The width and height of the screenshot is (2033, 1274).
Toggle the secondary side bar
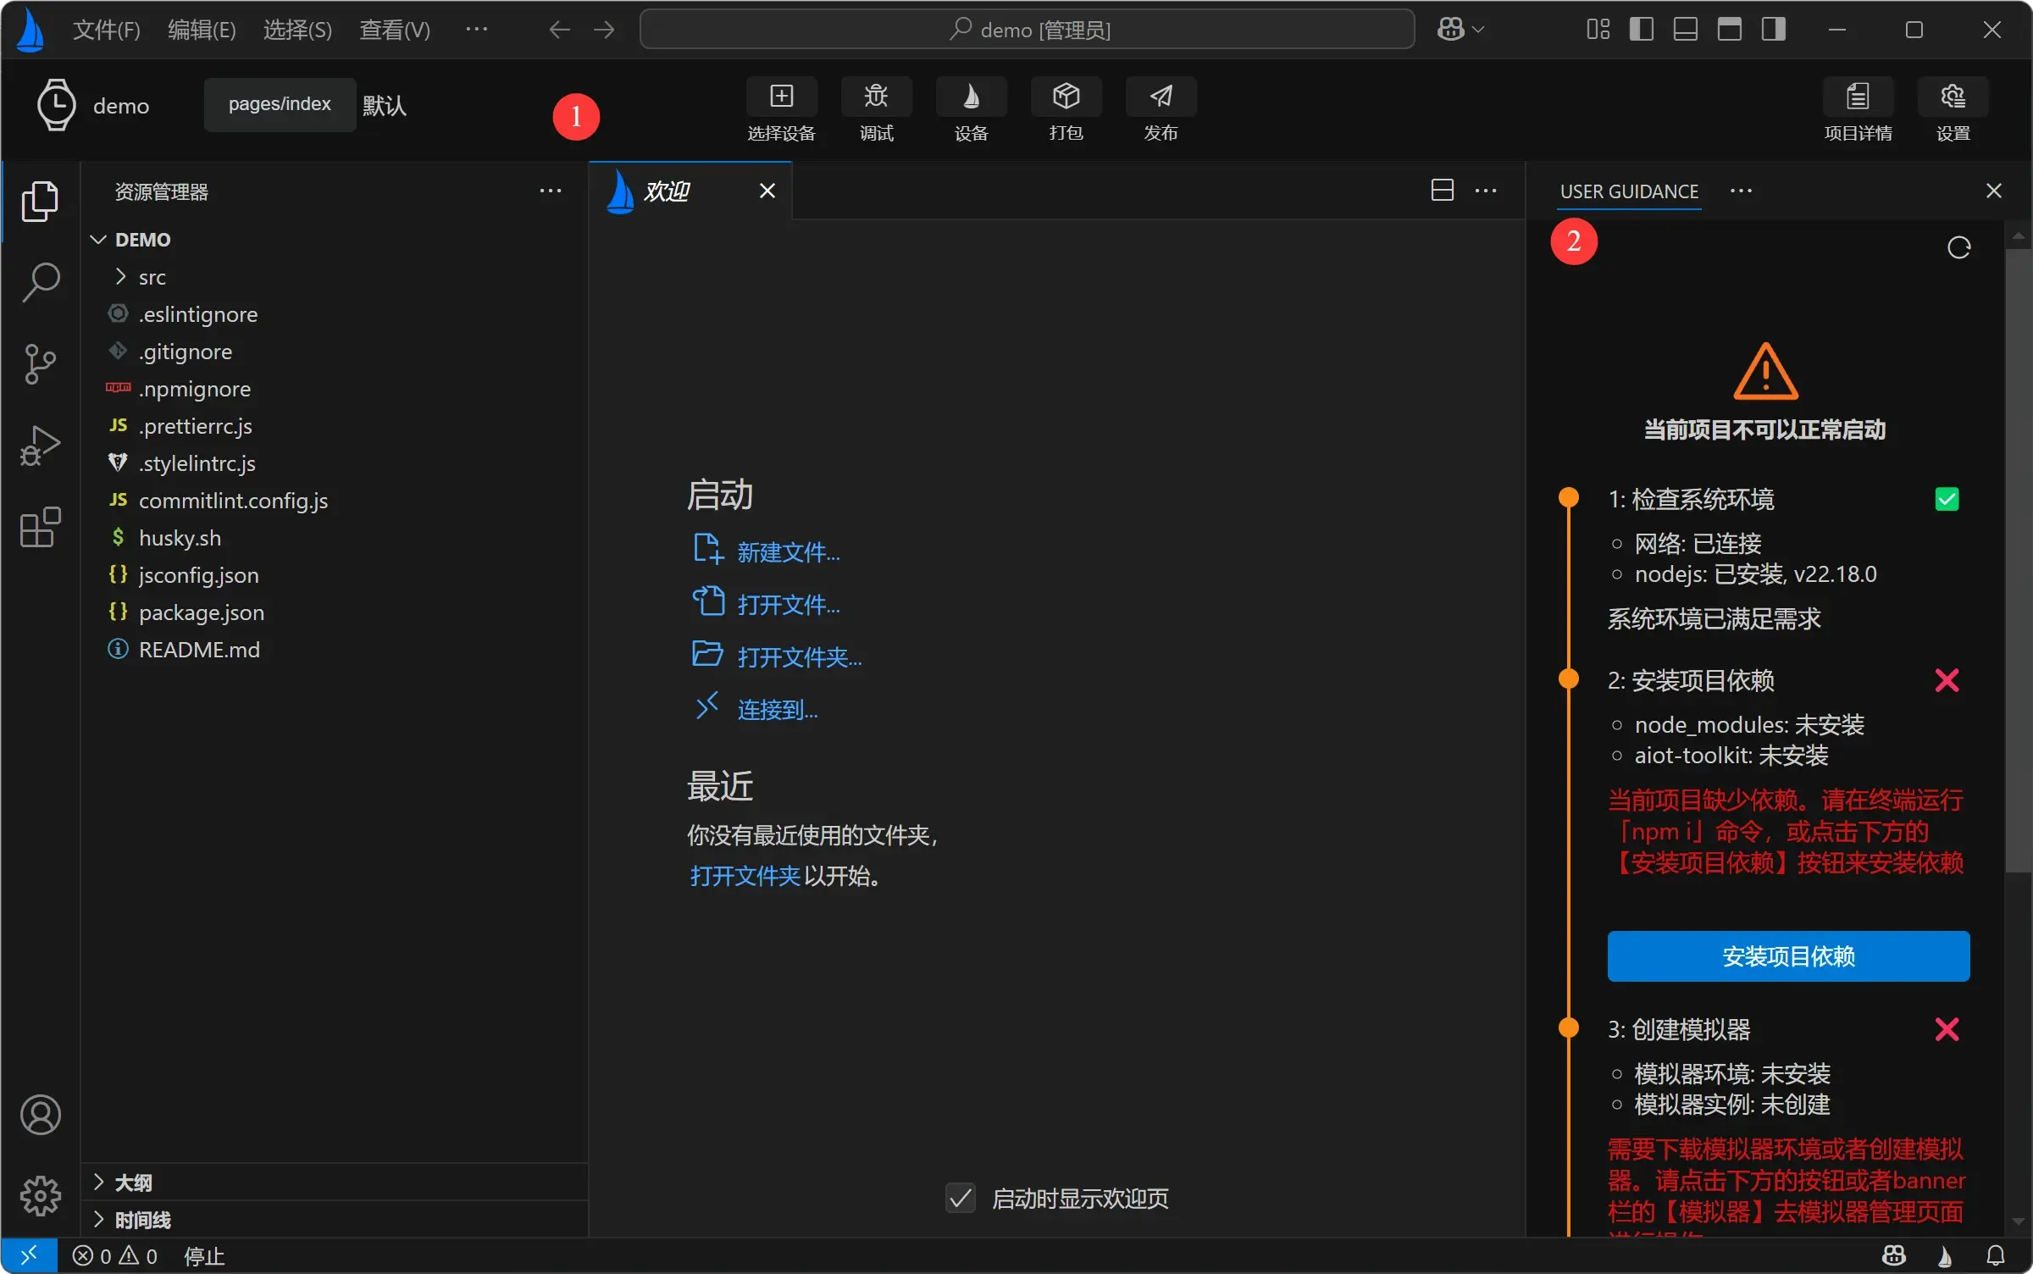tap(1774, 30)
